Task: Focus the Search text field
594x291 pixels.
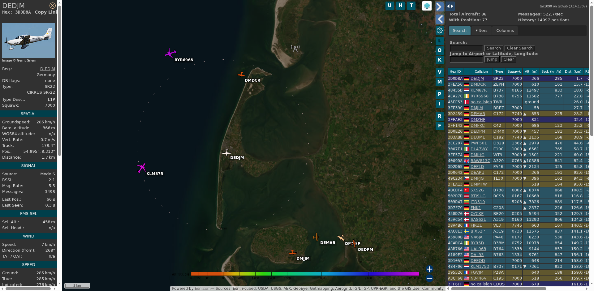Action: point(466,48)
